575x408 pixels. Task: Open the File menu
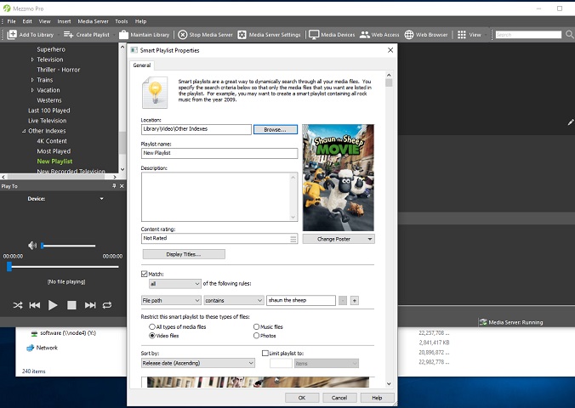coord(11,21)
